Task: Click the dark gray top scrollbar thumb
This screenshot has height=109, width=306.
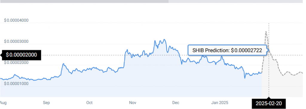Action: [x=84, y=1]
